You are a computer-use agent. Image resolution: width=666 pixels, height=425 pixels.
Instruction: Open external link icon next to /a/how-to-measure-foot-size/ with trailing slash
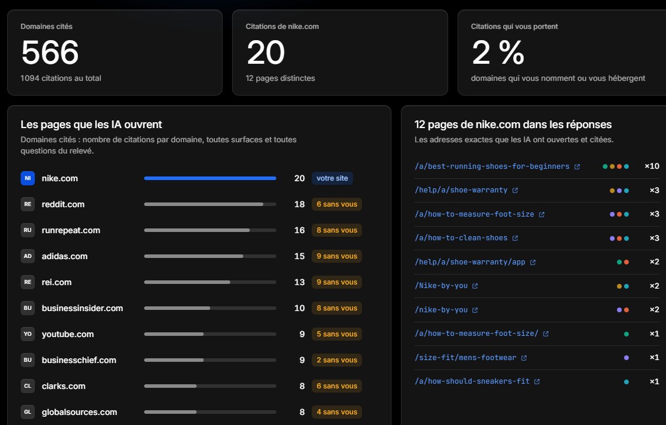(x=546, y=334)
